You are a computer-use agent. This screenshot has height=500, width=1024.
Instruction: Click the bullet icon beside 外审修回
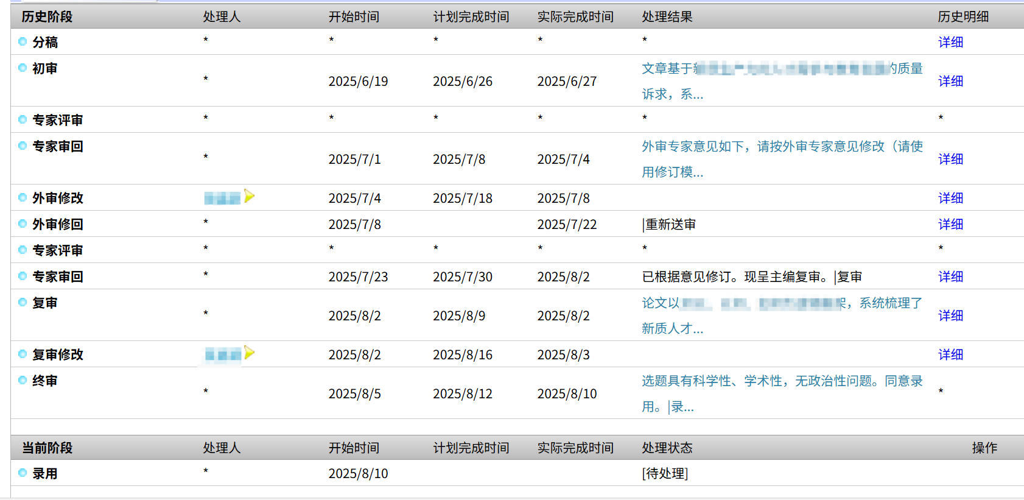point(23,224)
